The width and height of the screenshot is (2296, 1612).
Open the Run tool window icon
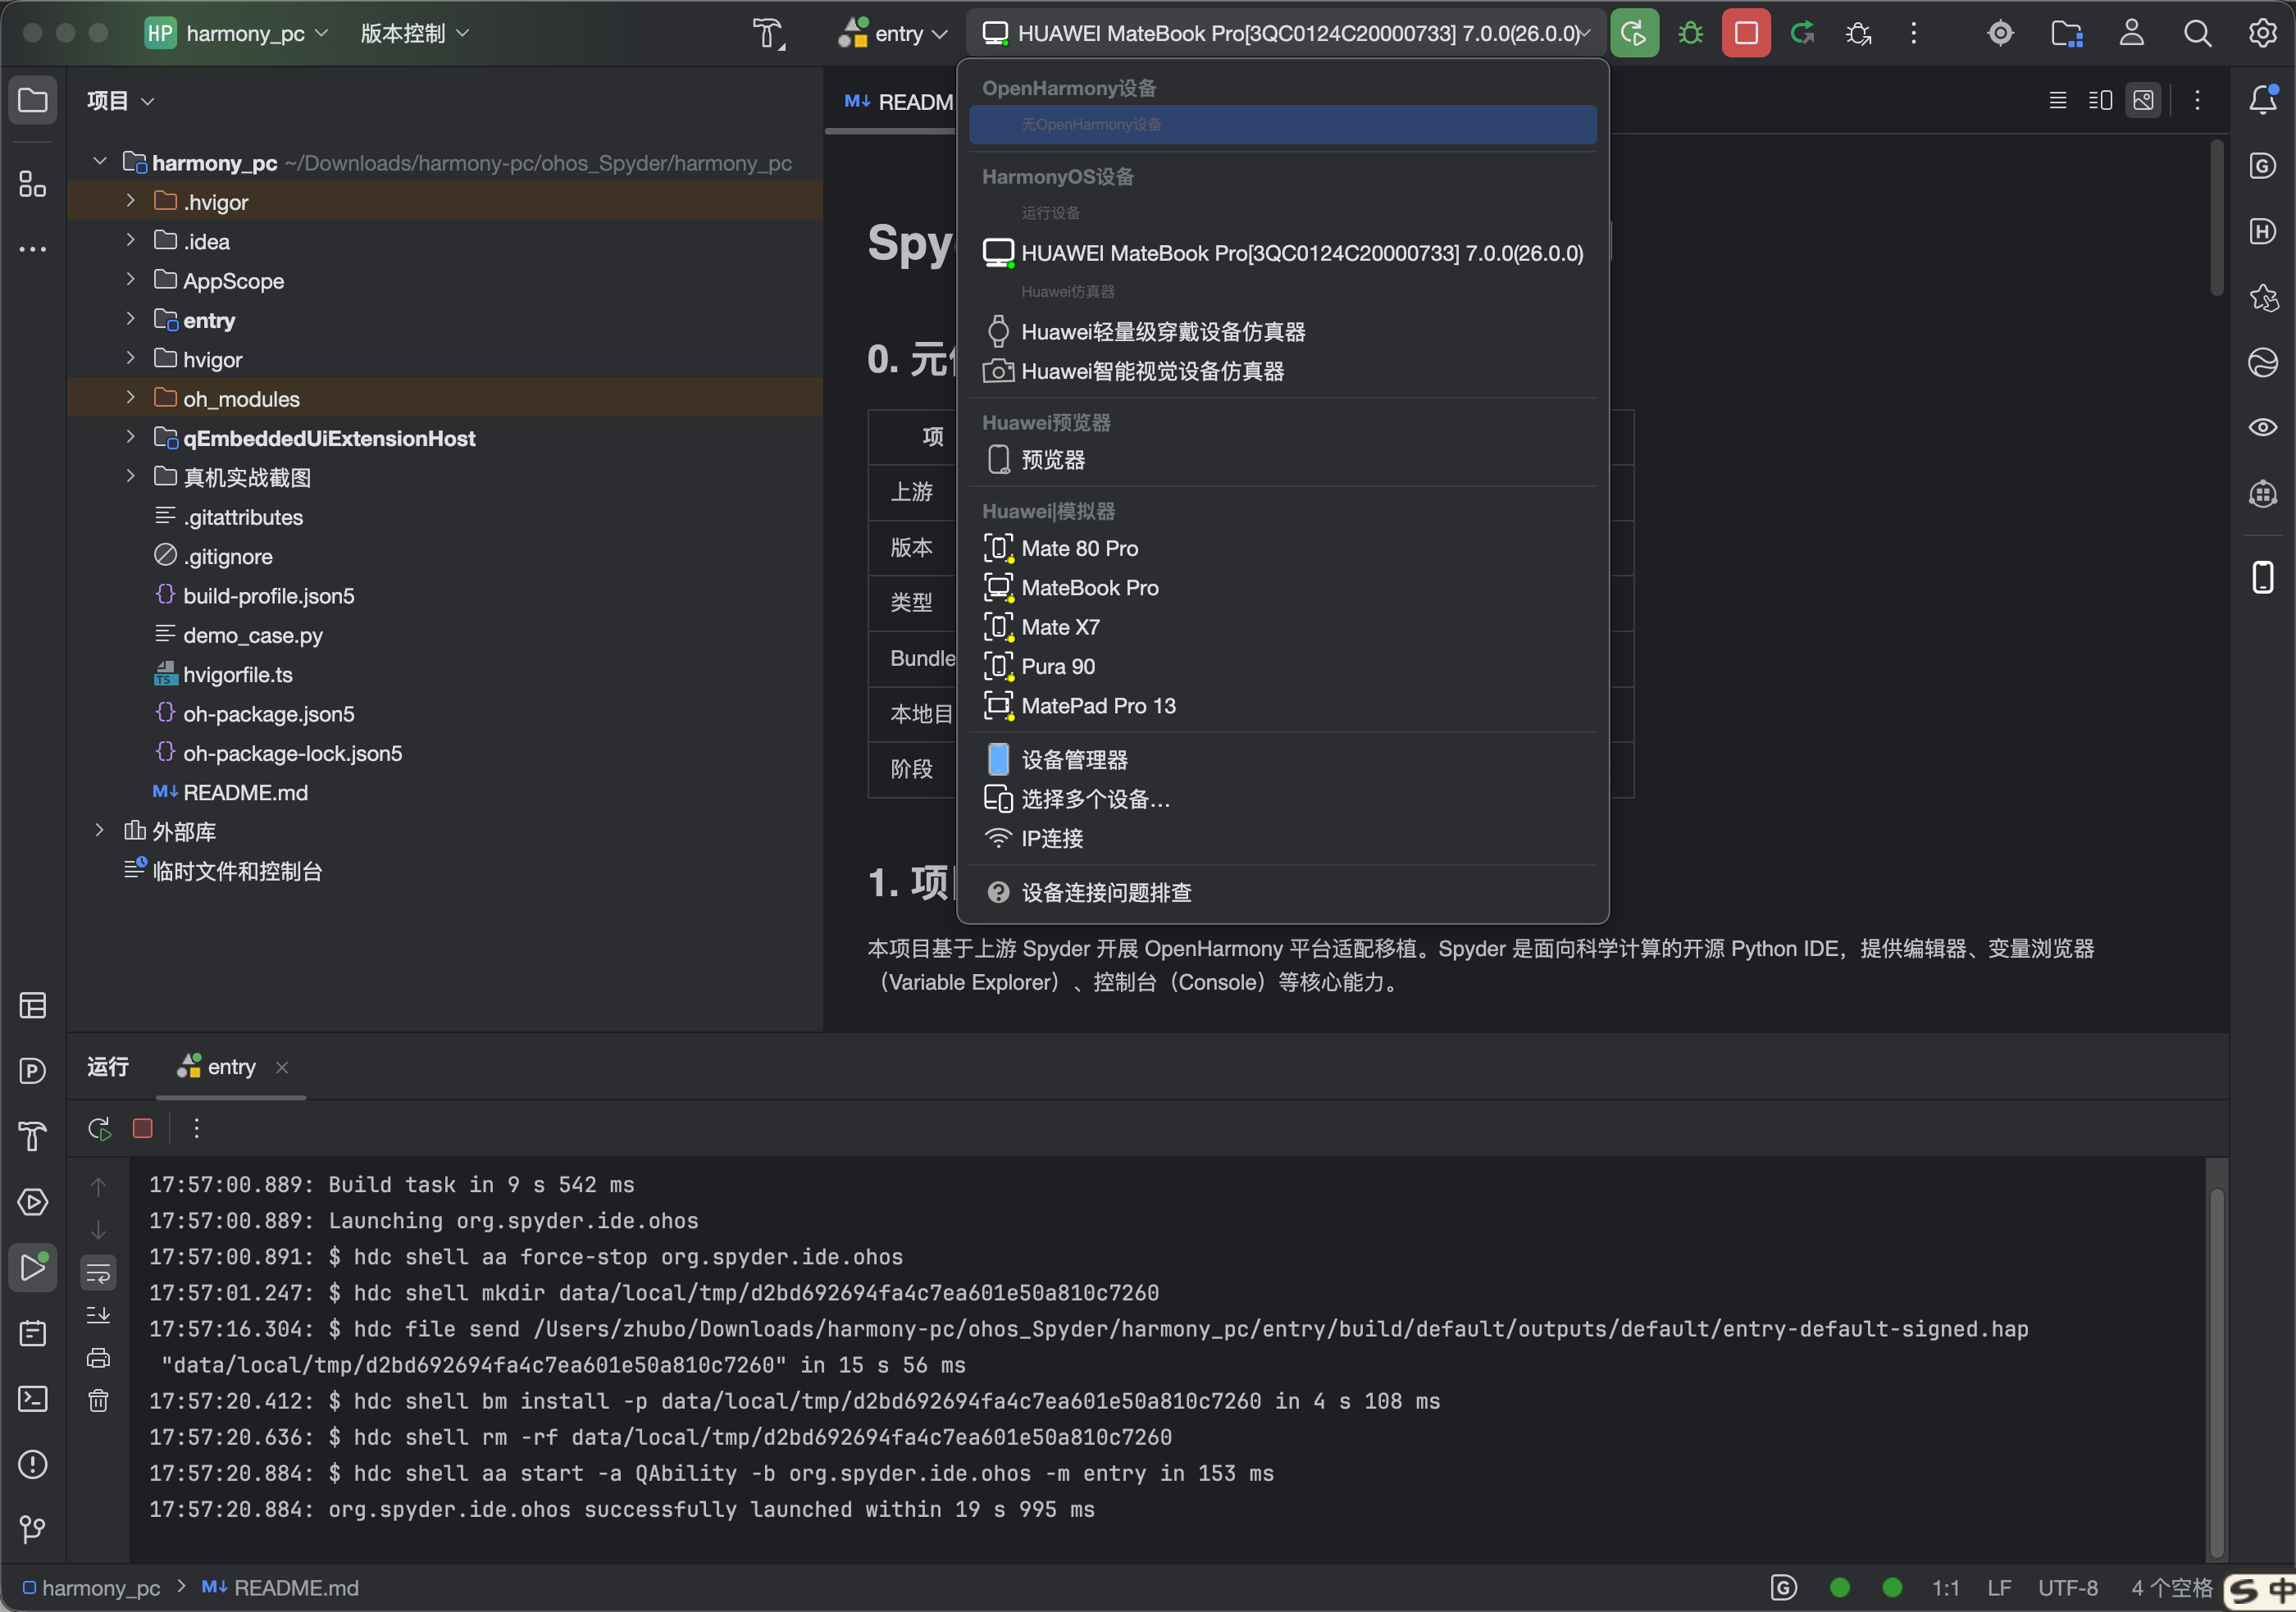click(33, 1267)
